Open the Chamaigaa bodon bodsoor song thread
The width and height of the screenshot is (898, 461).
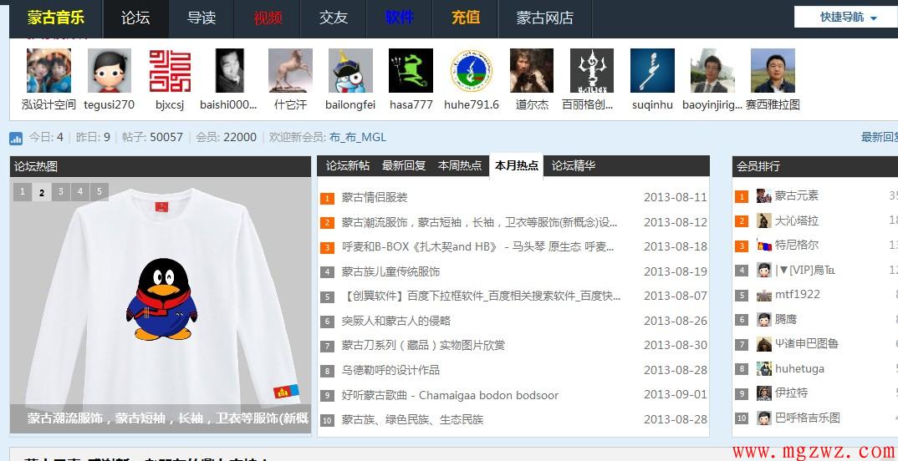(x=450, y=395)
